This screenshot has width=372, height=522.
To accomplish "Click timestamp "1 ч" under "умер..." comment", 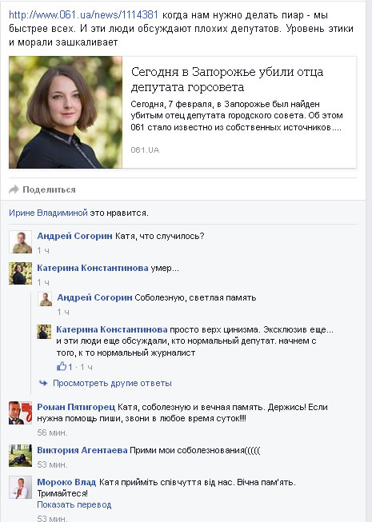I will click(43, 282).
